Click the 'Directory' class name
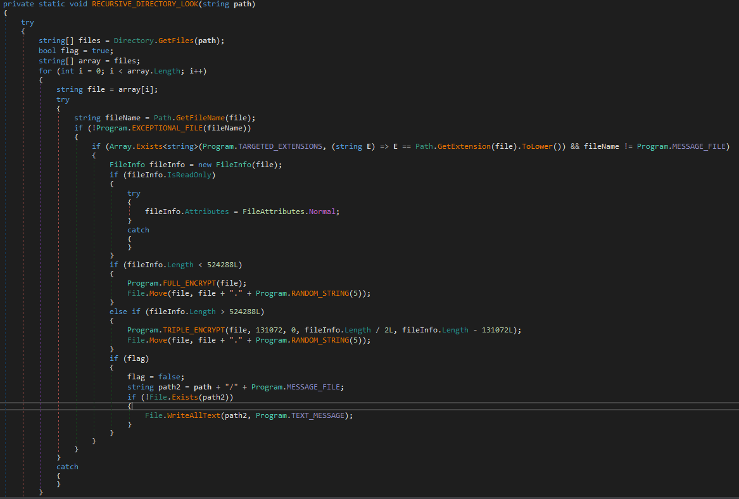 click(134, 41)
